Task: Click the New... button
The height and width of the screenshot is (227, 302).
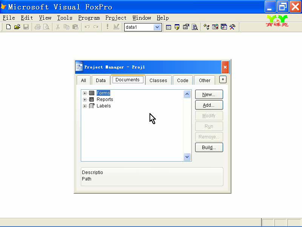Action: point(209,94)
